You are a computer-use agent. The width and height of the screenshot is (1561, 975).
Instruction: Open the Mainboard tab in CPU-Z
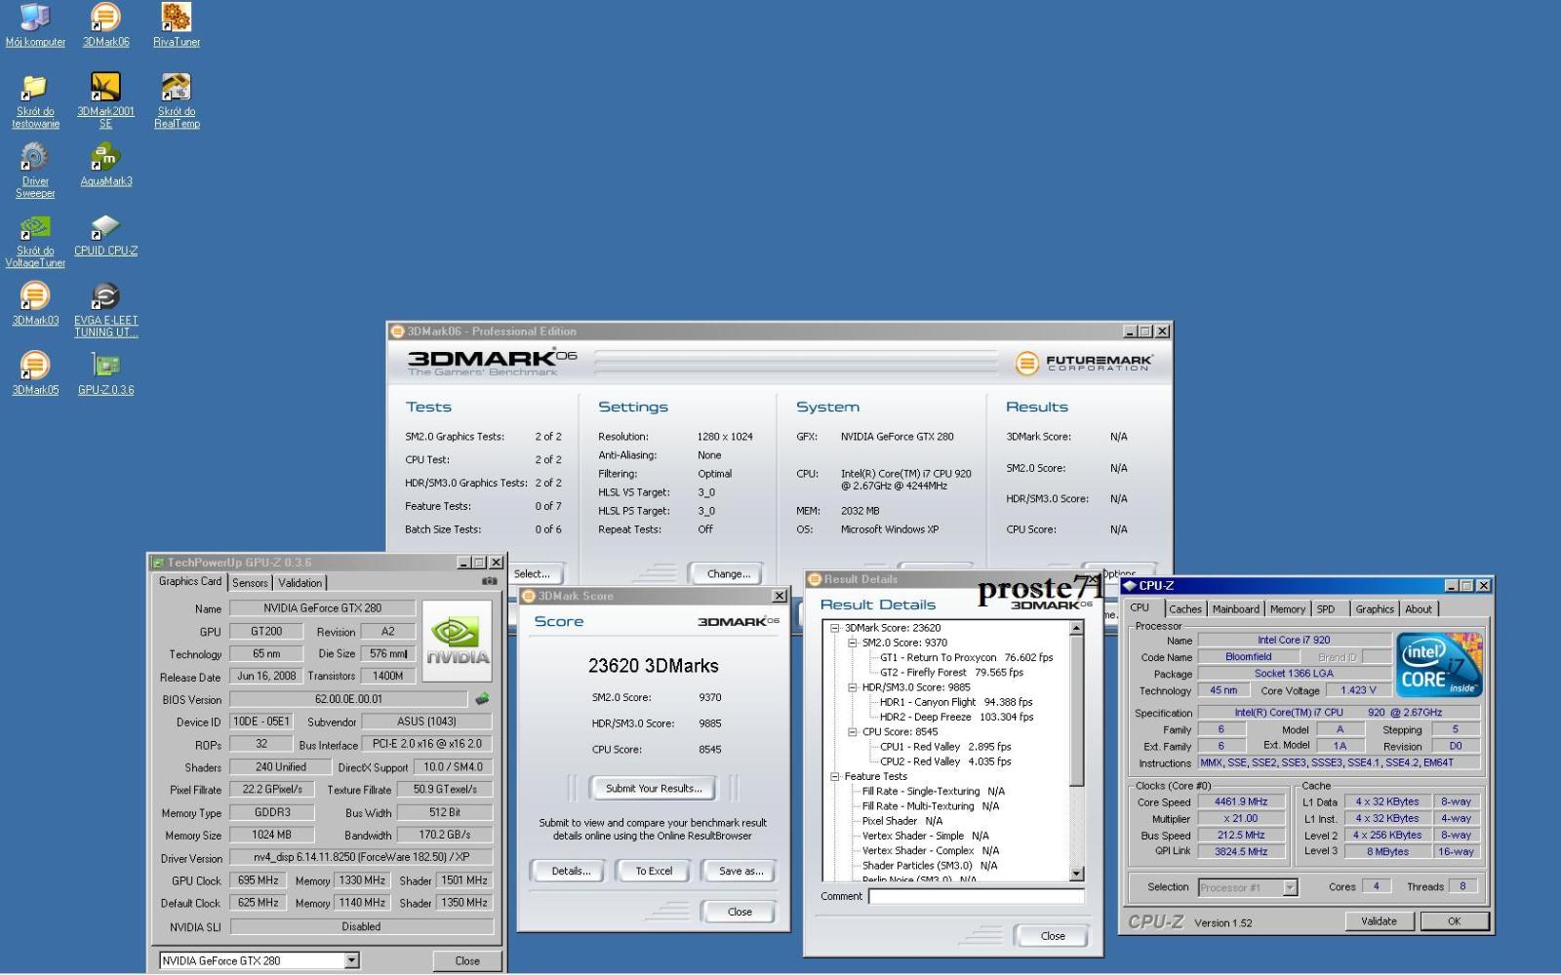[1236, 608]
